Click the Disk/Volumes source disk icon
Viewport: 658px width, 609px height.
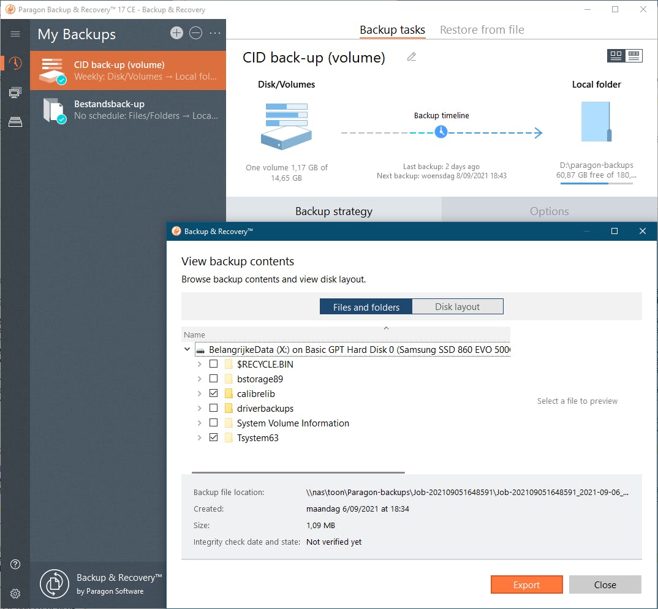[x=286, y=126]
